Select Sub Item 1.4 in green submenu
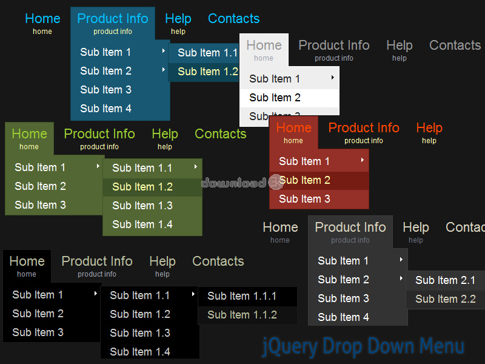Viewport: 485px width, 364px height. pos(153,224)
